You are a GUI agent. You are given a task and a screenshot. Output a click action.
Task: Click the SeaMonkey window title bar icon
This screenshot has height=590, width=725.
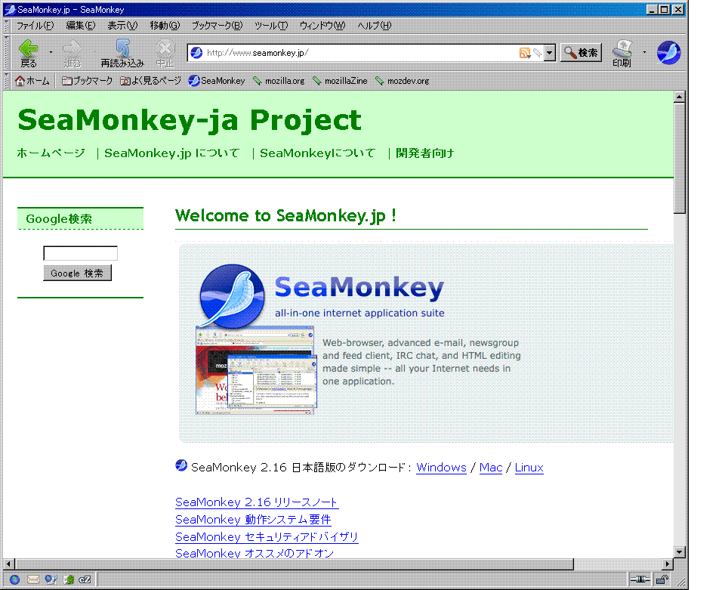coord(10,9)
